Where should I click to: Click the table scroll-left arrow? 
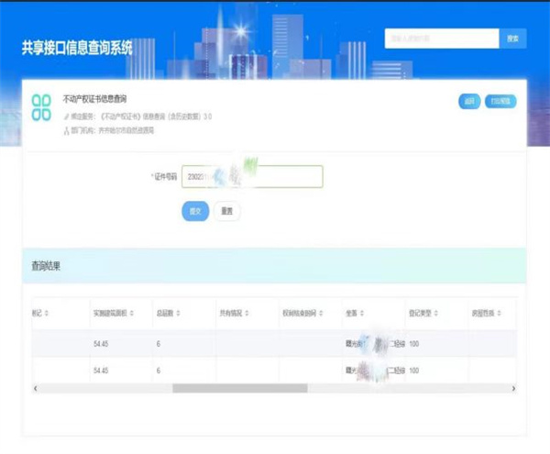point(35,388)
